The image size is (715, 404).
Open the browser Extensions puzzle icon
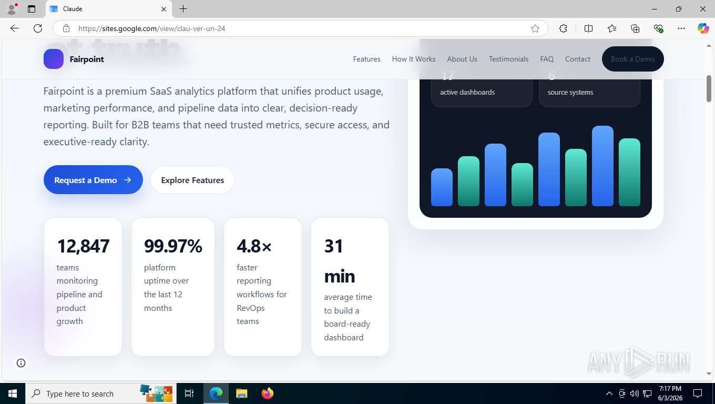tap(563, 28)
